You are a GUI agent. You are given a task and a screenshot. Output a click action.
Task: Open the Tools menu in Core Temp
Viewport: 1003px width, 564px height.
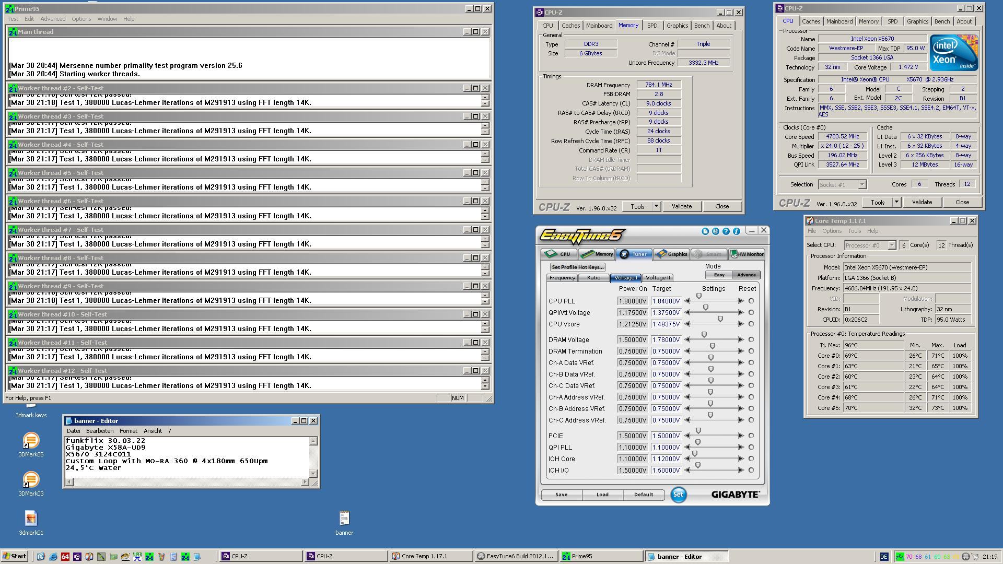tap(854, 231)
